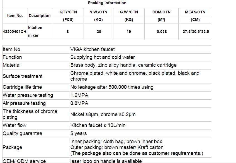This screenshot has width=236, height=163.
Task: Click the QTY/CTN column header
Action: [69, 12]
